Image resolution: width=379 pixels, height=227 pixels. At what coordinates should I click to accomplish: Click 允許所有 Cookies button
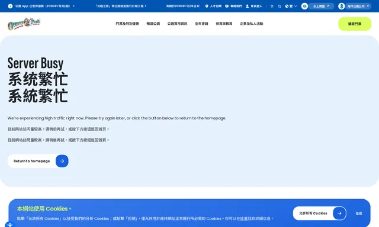320,213
